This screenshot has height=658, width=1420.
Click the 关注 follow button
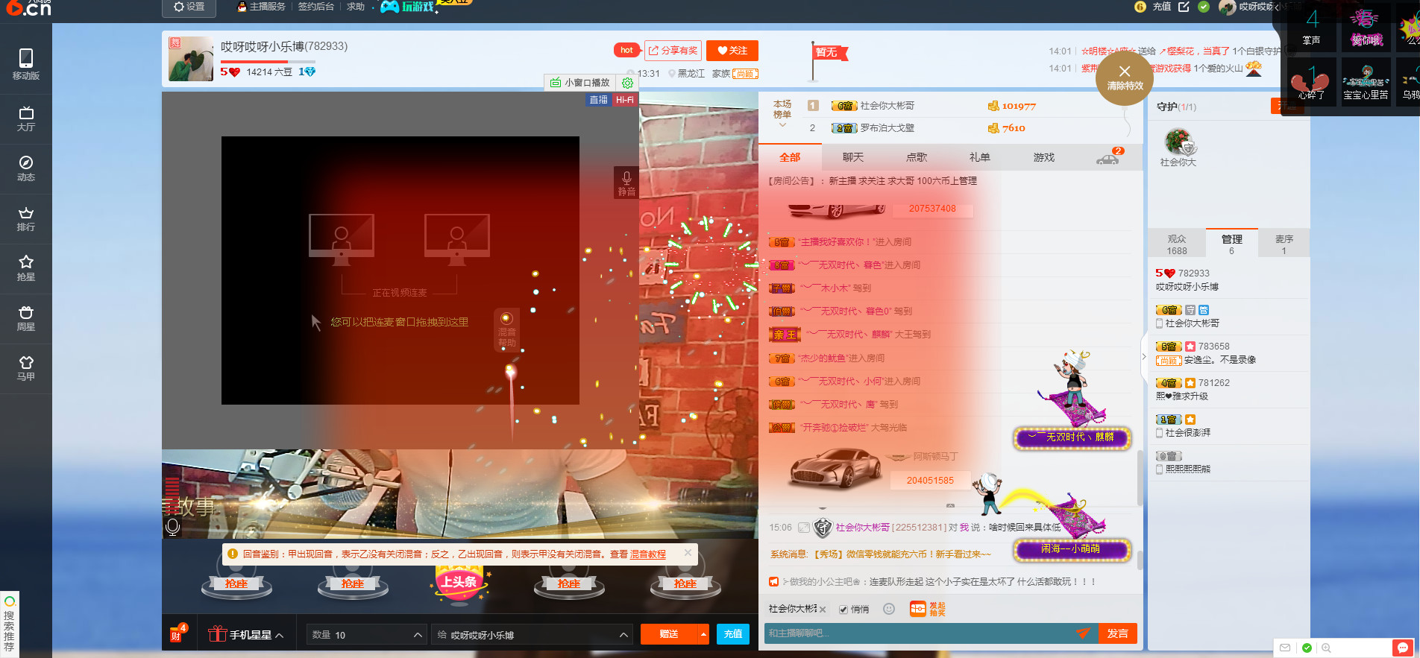point(732,51)
